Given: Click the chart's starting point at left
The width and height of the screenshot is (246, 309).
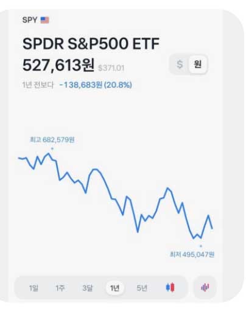Looking at the screenshot, I should point(19,158).
